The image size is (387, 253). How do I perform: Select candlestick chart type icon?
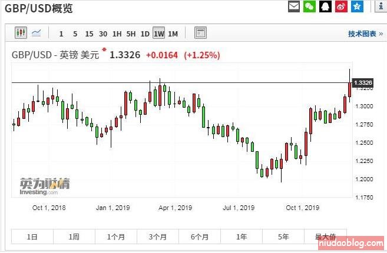click(21, 33)
